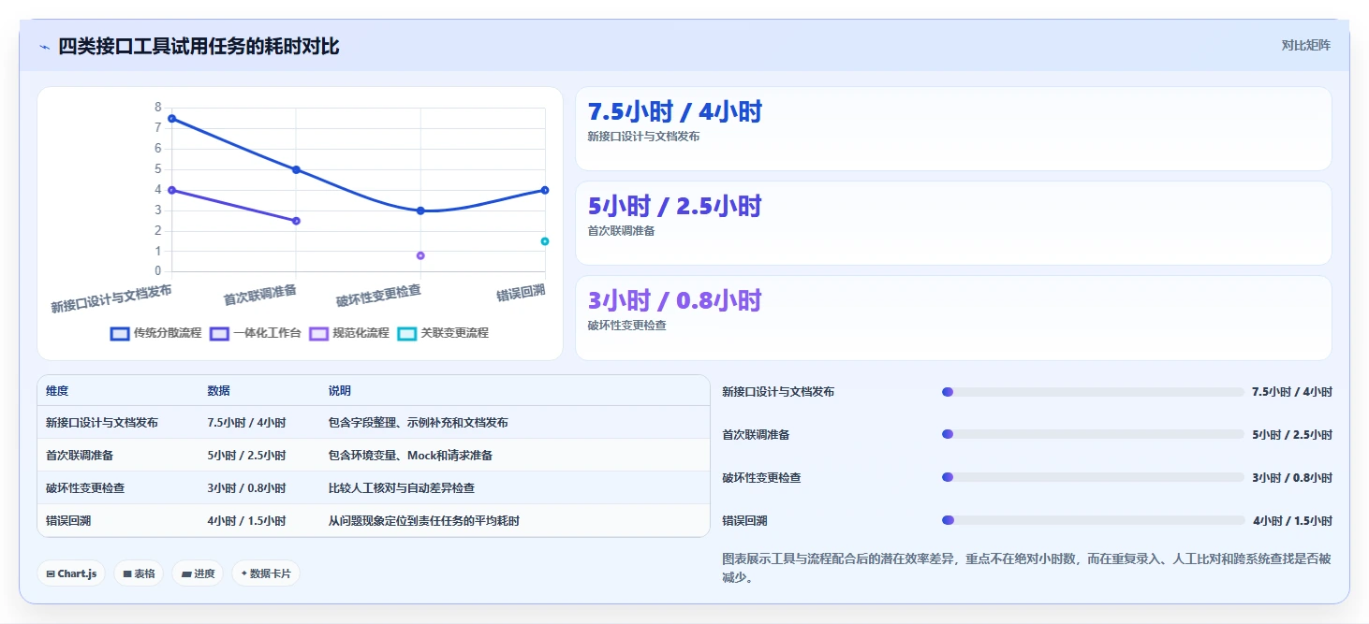
Task: Click the 关联变更流程 legend color box
Action: click(x=406, y=333)
